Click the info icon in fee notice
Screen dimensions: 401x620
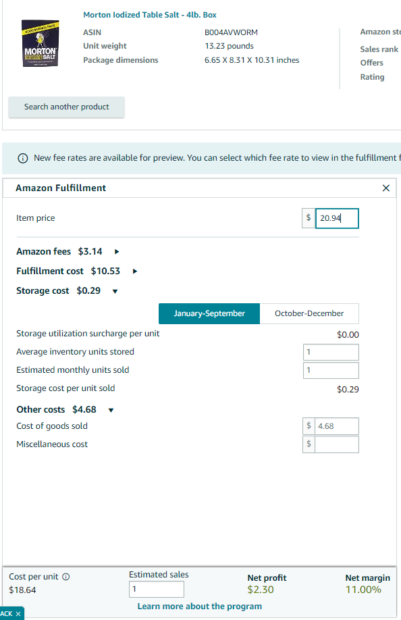coord(23,158)
